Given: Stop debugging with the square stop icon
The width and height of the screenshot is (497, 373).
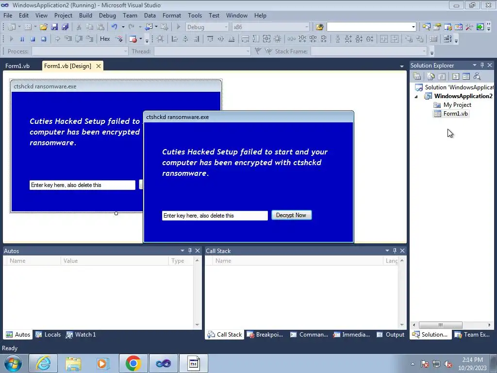Looking at the screenshot, I should click(x=33, y=39).
